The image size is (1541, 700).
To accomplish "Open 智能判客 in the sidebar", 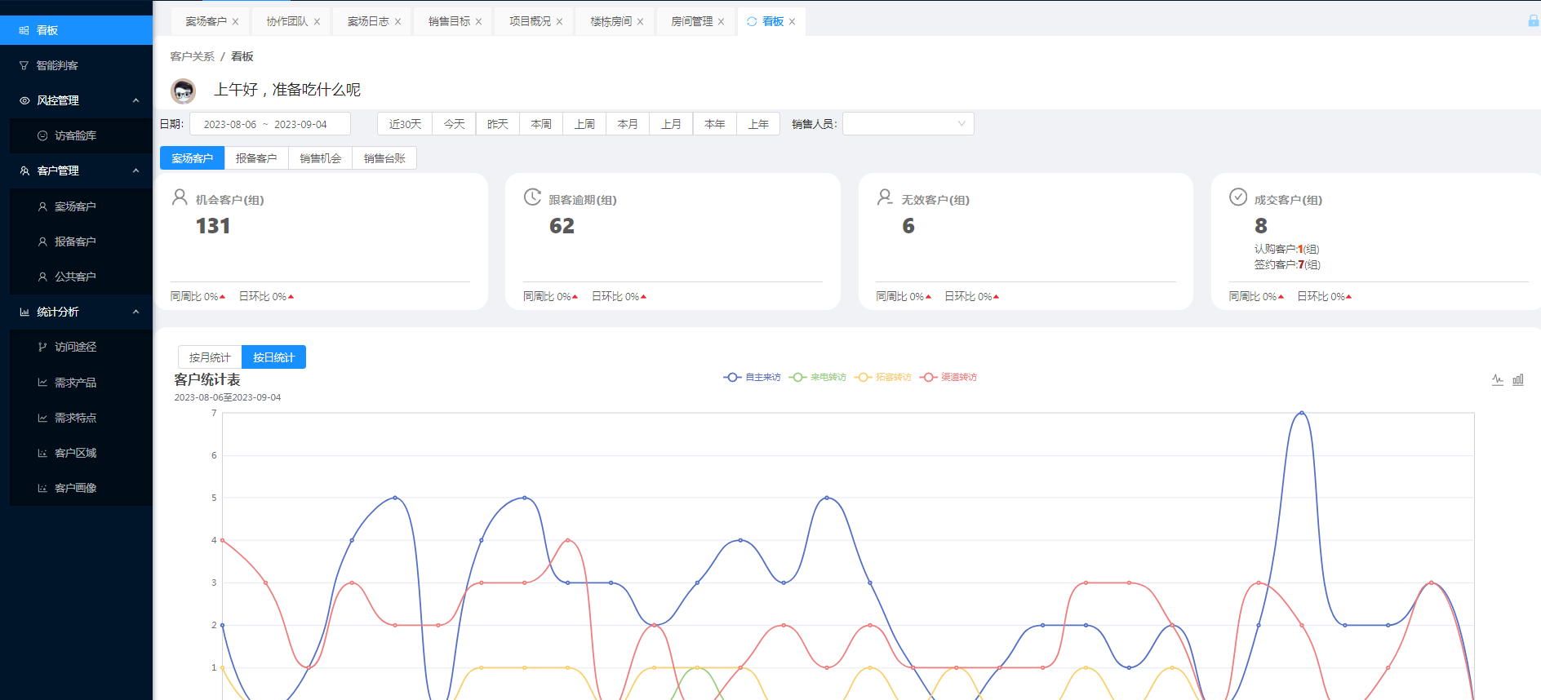I will pyautogui.click(x=76, y=65).
